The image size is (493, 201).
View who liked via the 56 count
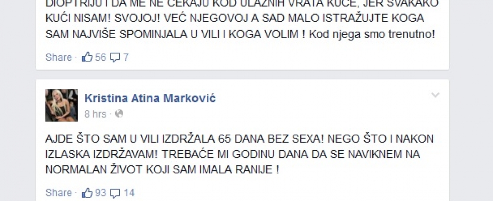coord(101,57)
